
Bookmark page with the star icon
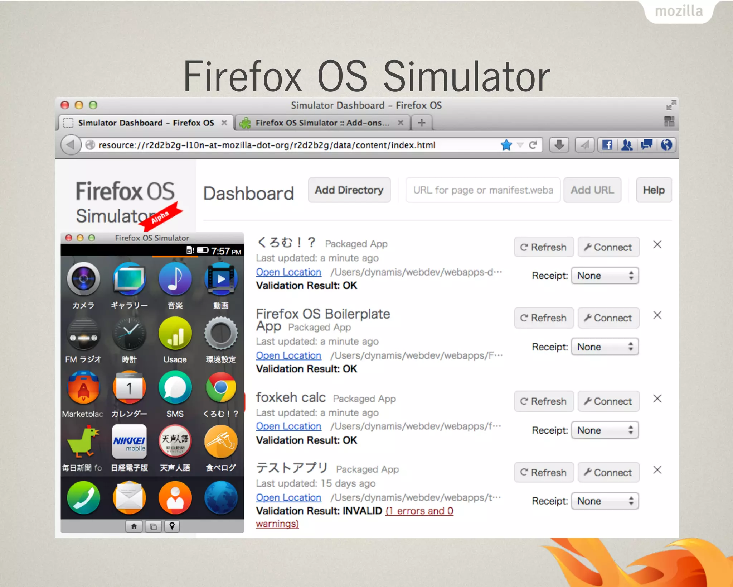coord(506,145)
